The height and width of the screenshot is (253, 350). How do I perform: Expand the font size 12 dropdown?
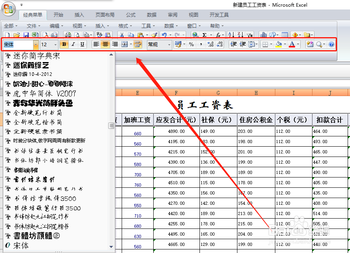point(55,45)
